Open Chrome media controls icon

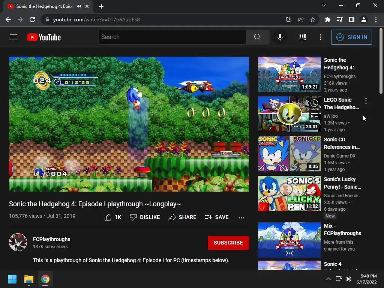point(339,19)
